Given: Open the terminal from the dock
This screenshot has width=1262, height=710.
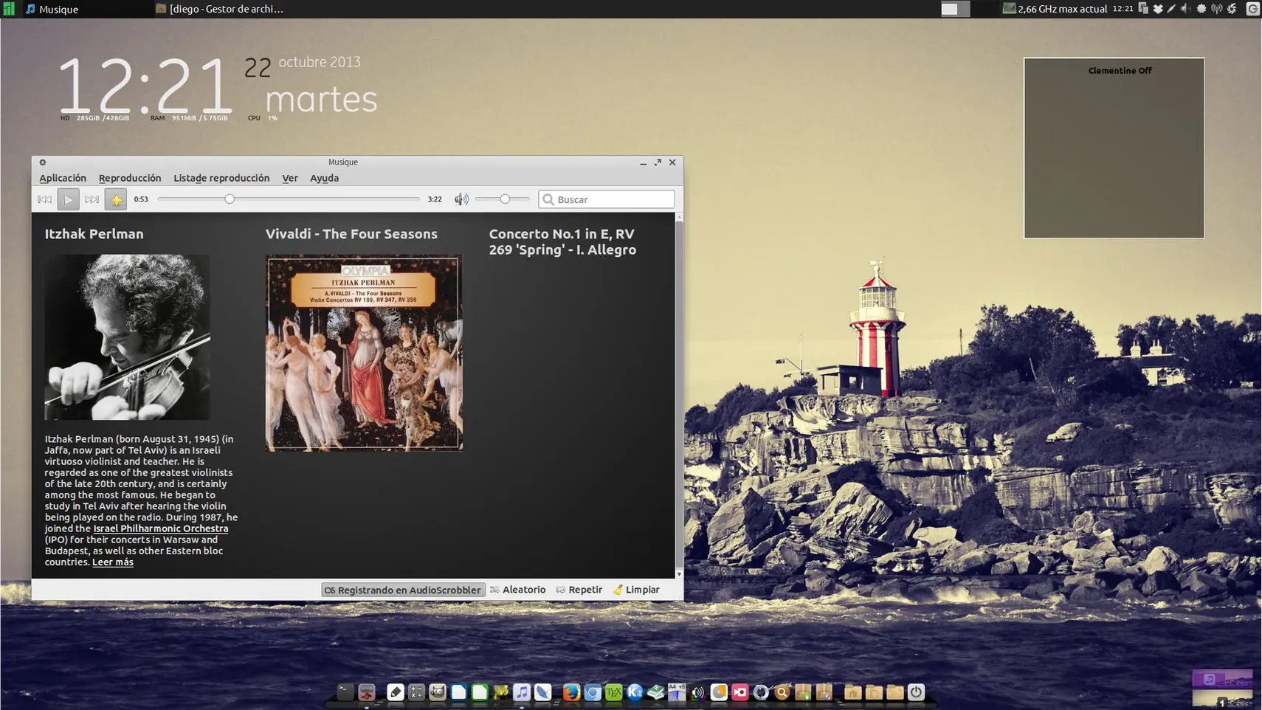Looking at the screenshot, I should pyautogui.click(x=345, y=692).
